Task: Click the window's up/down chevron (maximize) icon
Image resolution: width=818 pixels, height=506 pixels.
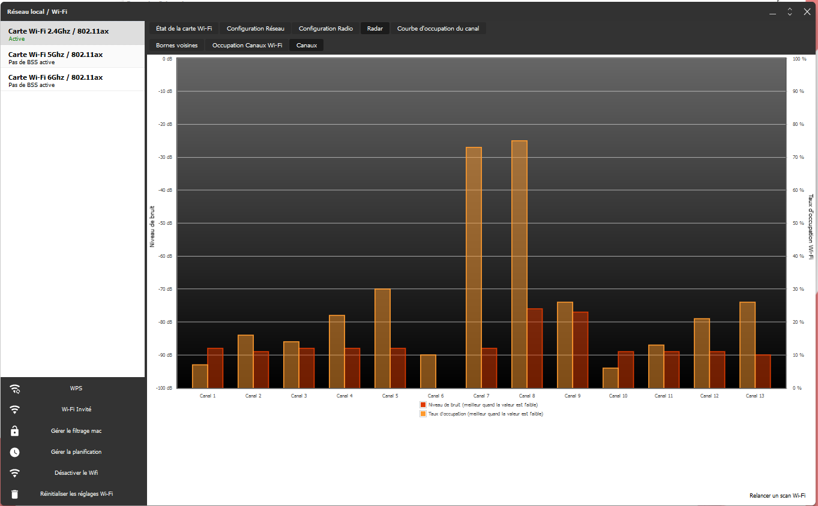Action: [790, 11]
